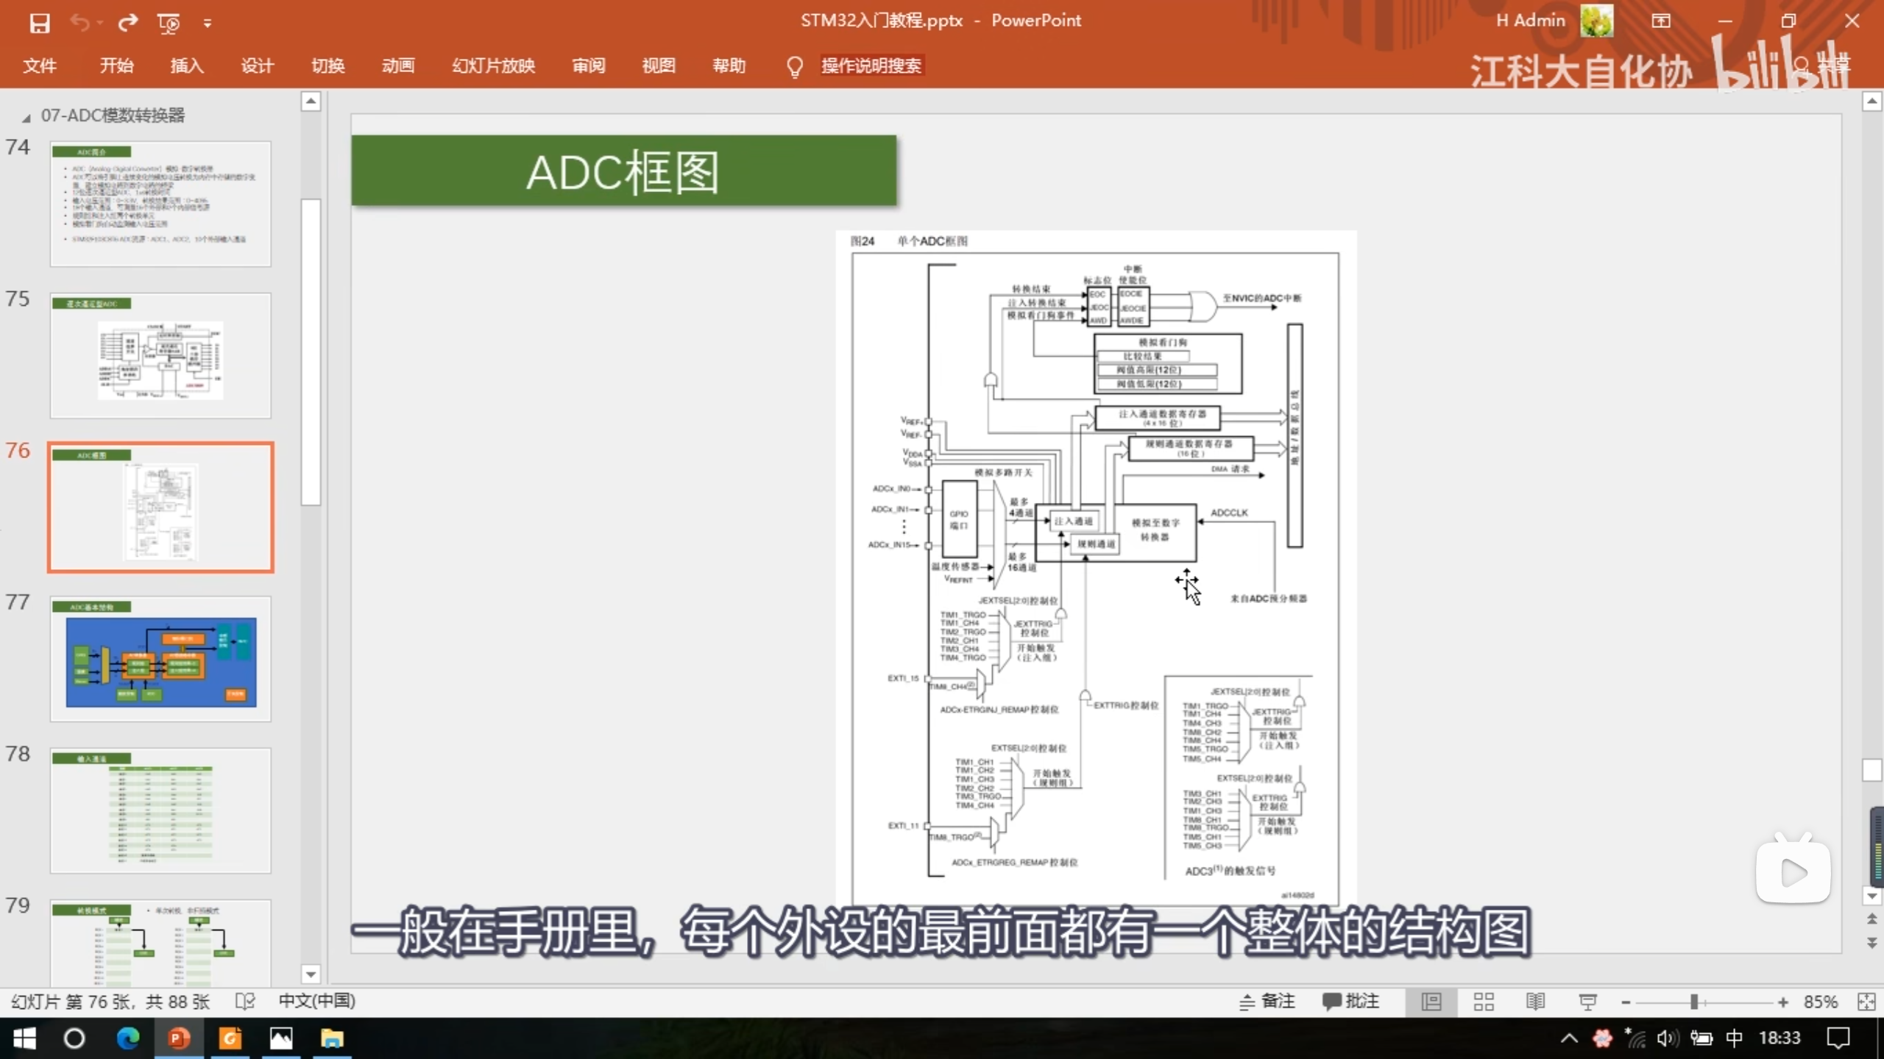Open Ribbon Display Options dropdown

click(x=1660, y=21)
